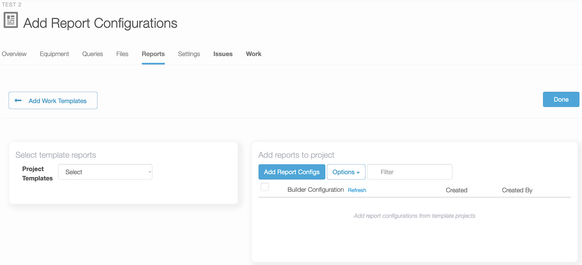Refresh the Builder Configuration list
This screenshot has height=265, width=582.
(x=357, y=190)
